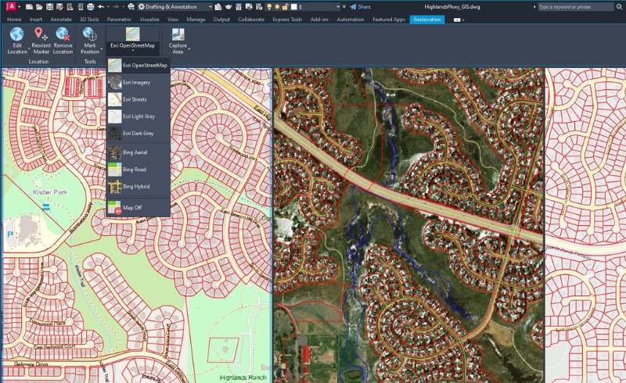Click the New drawing icon
Viewport: 626px width, 383px height.
coord(29,7)
